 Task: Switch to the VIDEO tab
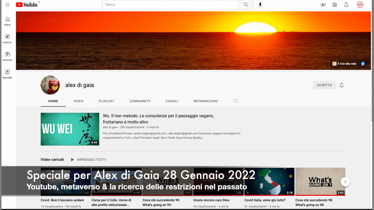78,101
